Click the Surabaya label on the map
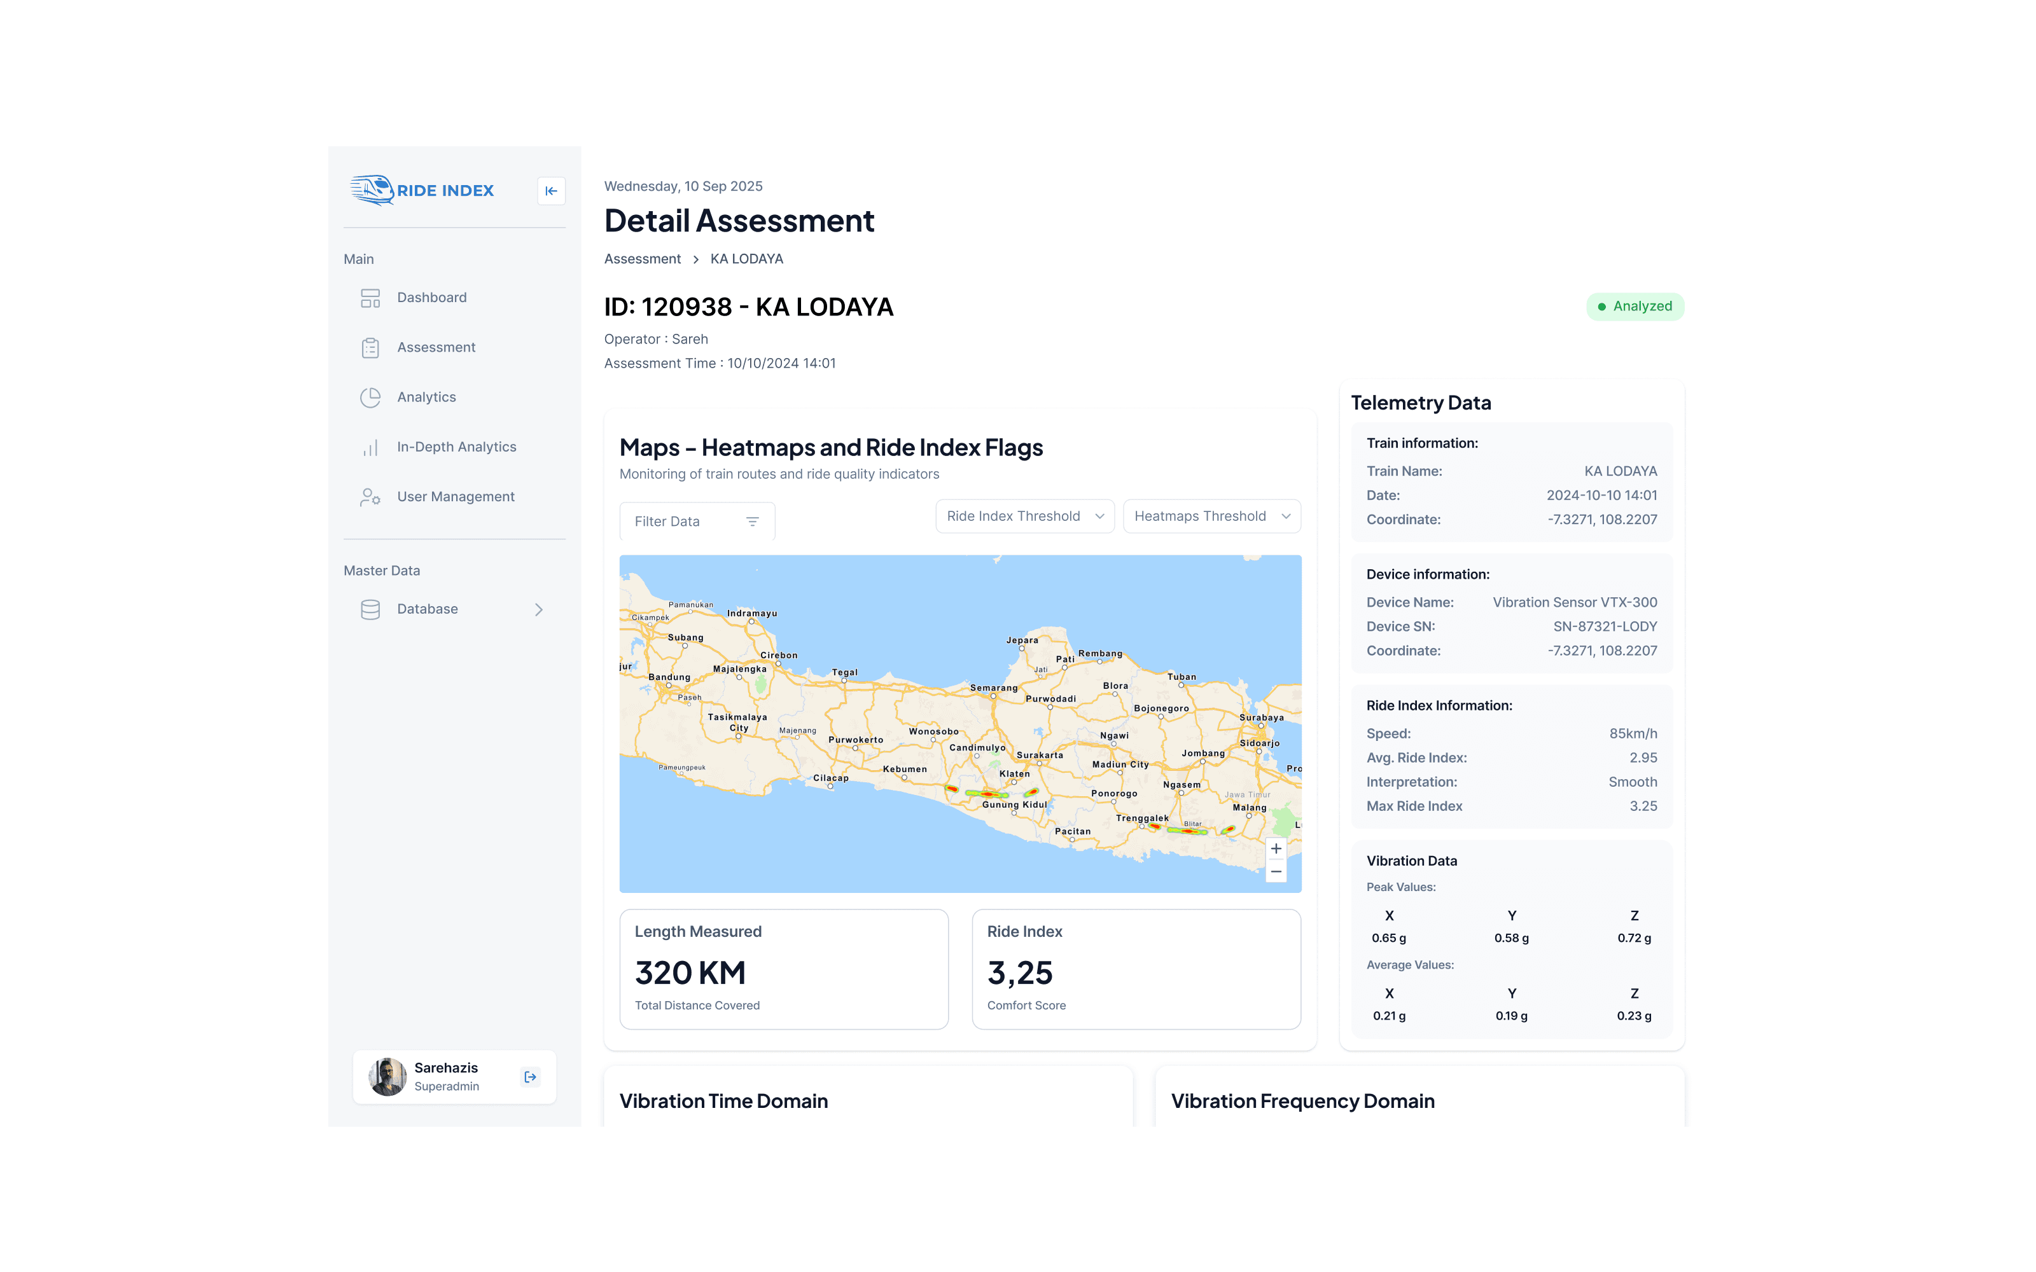 (1261, 717)
